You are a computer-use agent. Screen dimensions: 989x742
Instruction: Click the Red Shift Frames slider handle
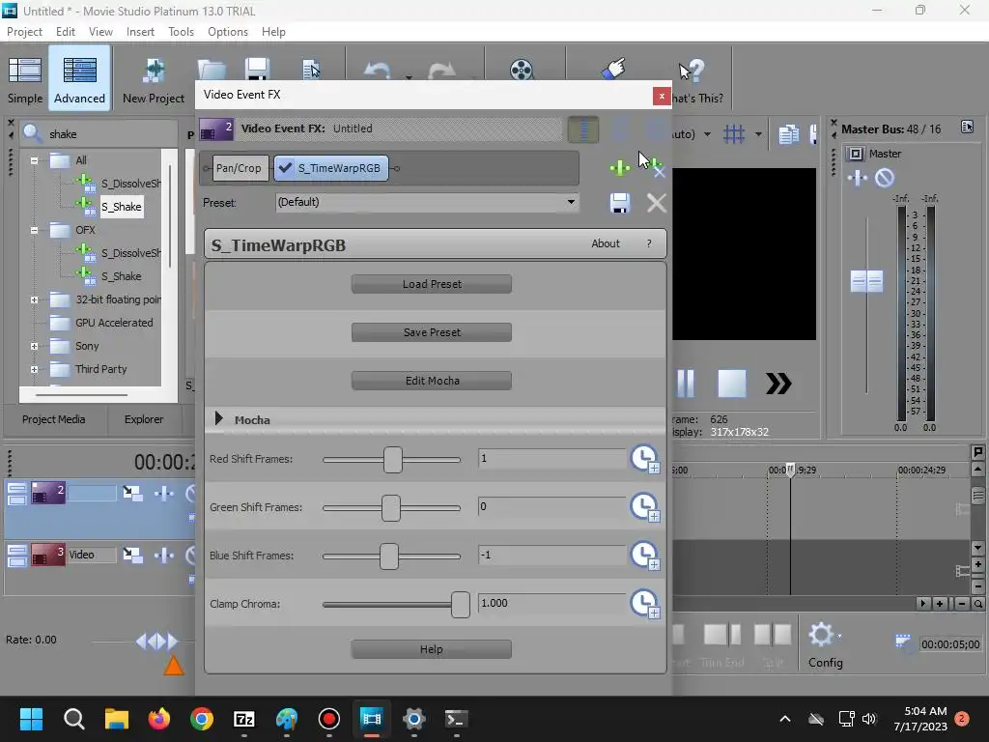pos(392,459)
